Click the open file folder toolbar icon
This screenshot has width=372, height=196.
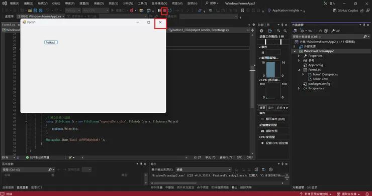pos(30,11)
